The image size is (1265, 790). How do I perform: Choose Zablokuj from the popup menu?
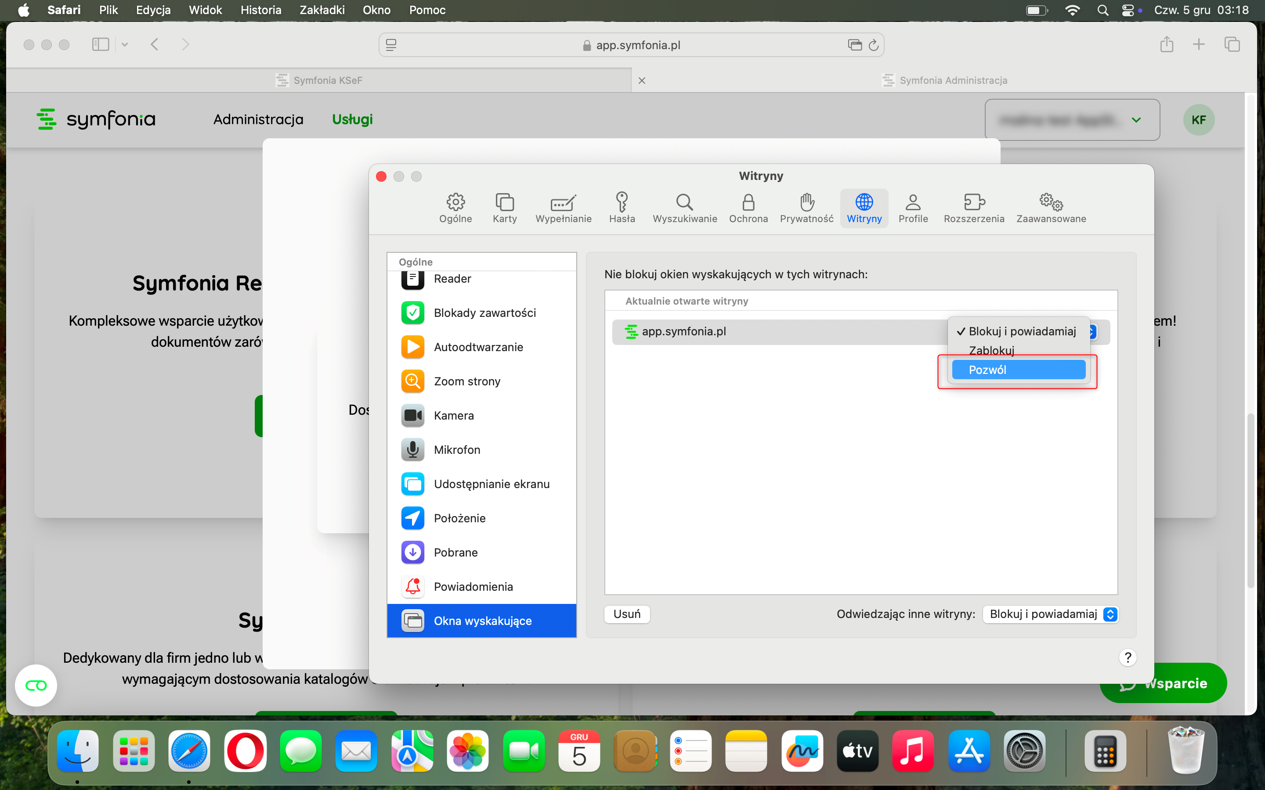[x=1018, y=351]
